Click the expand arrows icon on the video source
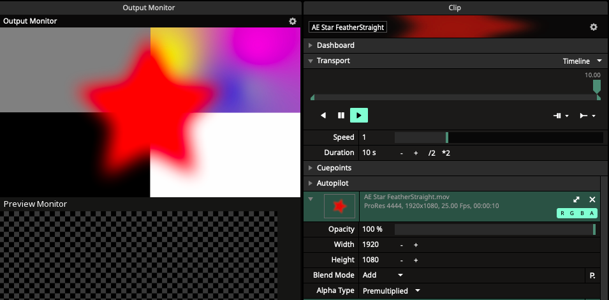Image resolution: width=609 pixels, height=300 pixels. coord(576,200)
